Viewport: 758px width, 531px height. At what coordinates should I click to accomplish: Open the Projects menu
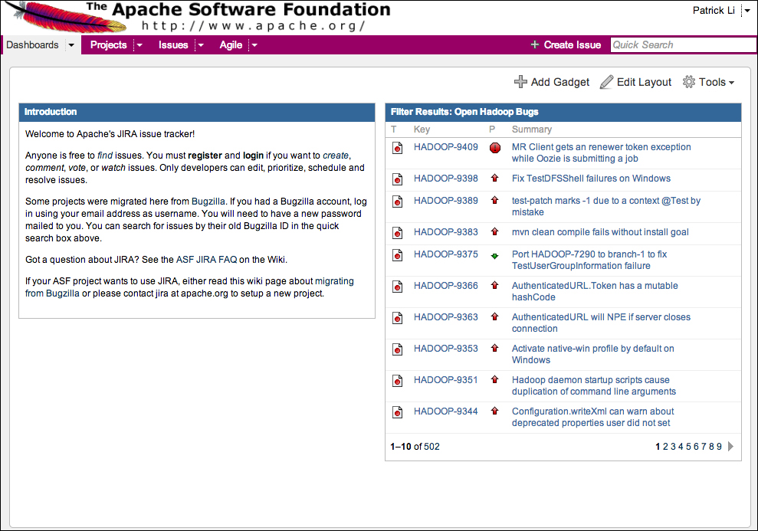(x=108, y=45)
